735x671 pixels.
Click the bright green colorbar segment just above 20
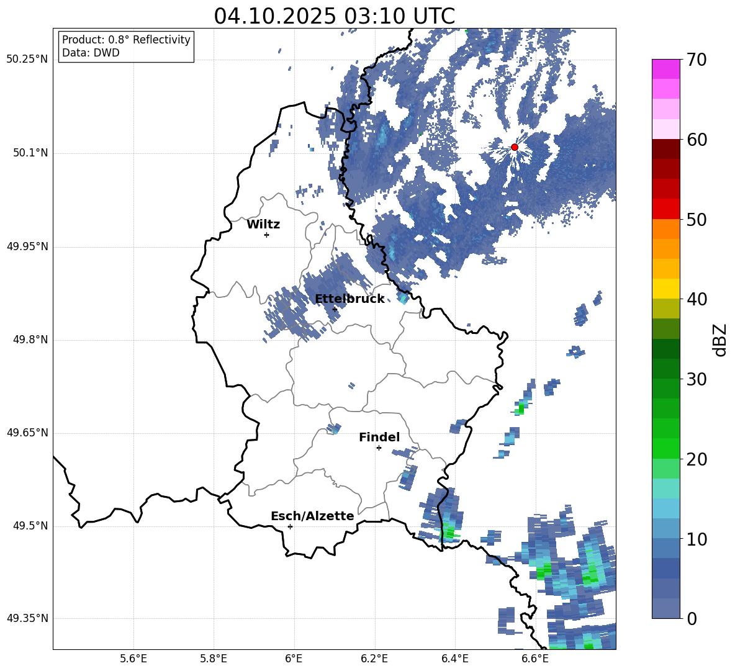pyautogui.click(x=665, y=448)
